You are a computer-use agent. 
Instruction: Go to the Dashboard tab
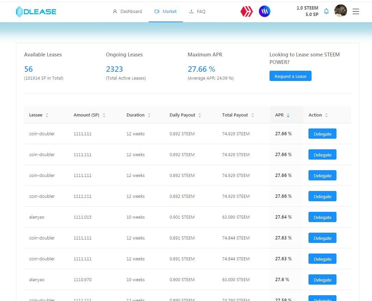coord(127,11)
